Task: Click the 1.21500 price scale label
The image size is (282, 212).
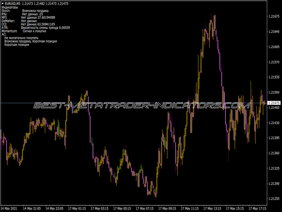Action: click(x=274, y=92)
